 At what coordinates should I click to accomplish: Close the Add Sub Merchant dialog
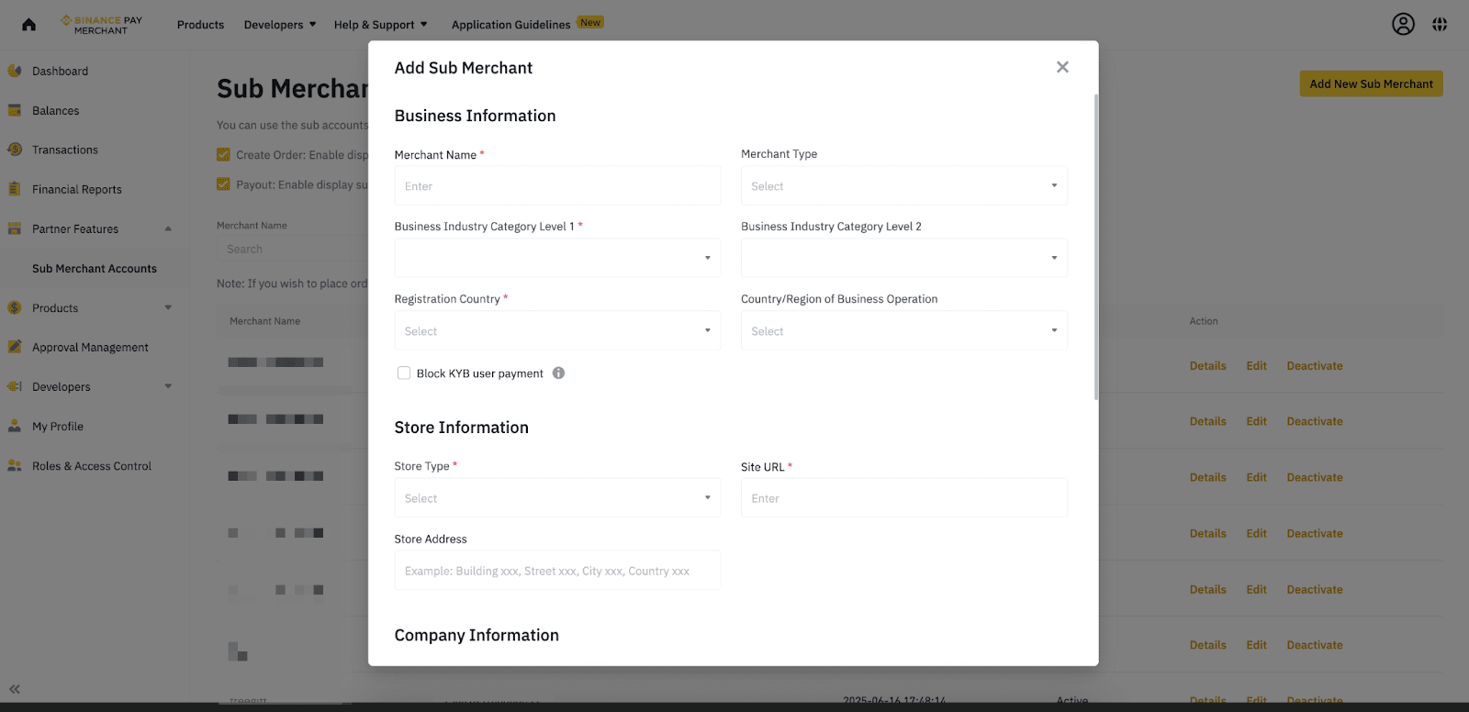click(x=1062, y=67)
